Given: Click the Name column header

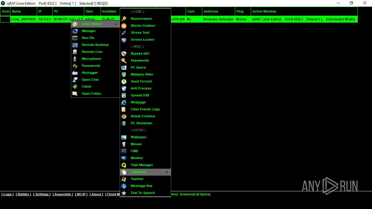Looking at the screenshot, I should tap(24, 11).
